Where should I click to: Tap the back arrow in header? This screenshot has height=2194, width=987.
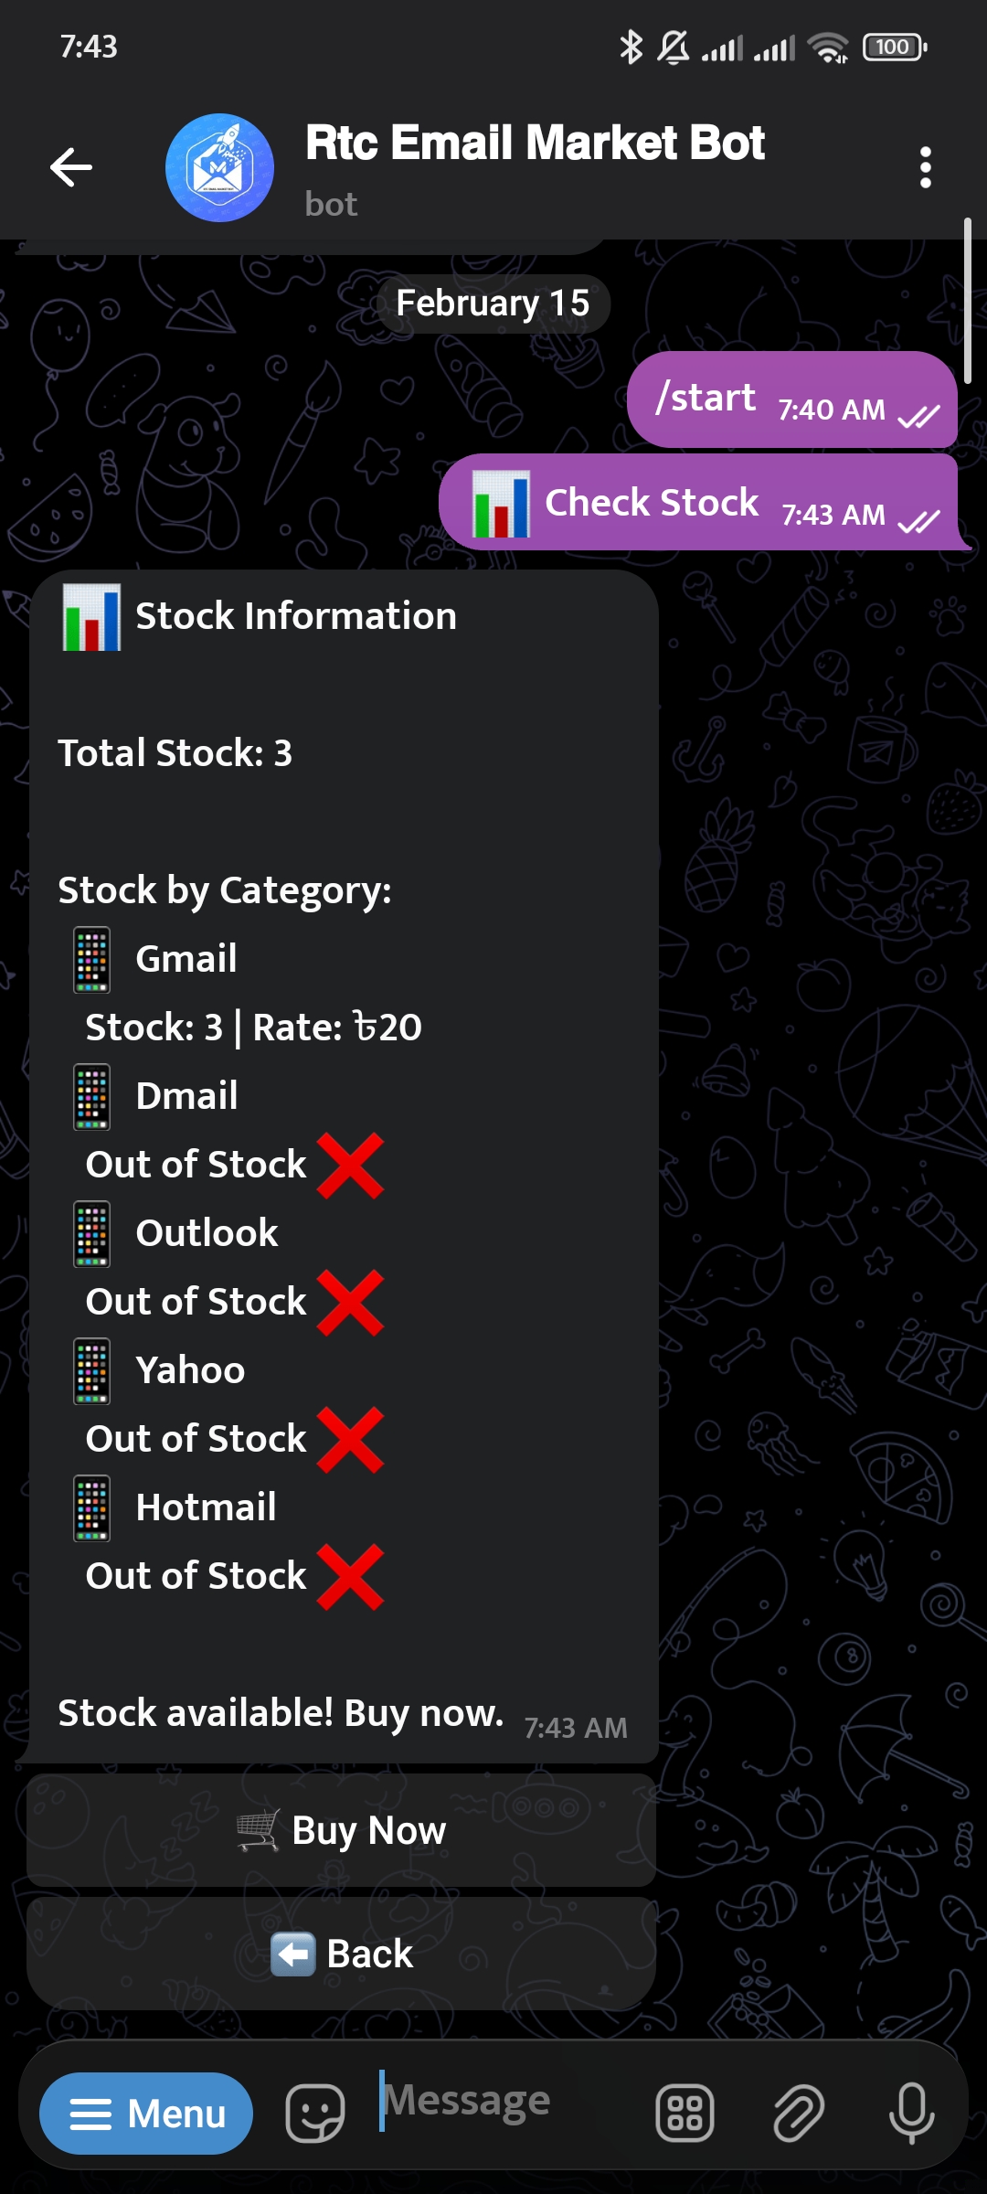click(71, 167)
